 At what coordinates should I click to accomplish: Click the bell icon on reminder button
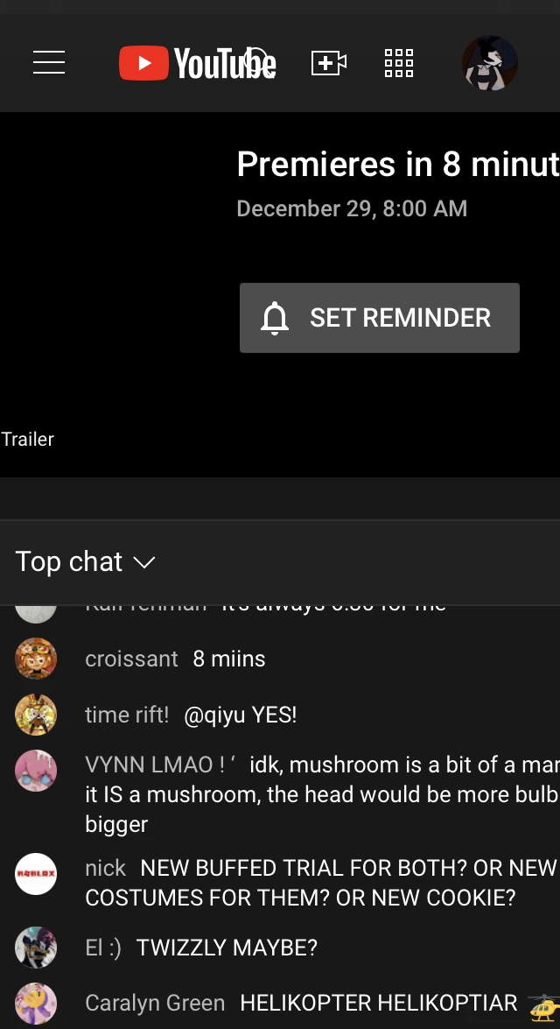pyautogui.click(x=275, y=318)
